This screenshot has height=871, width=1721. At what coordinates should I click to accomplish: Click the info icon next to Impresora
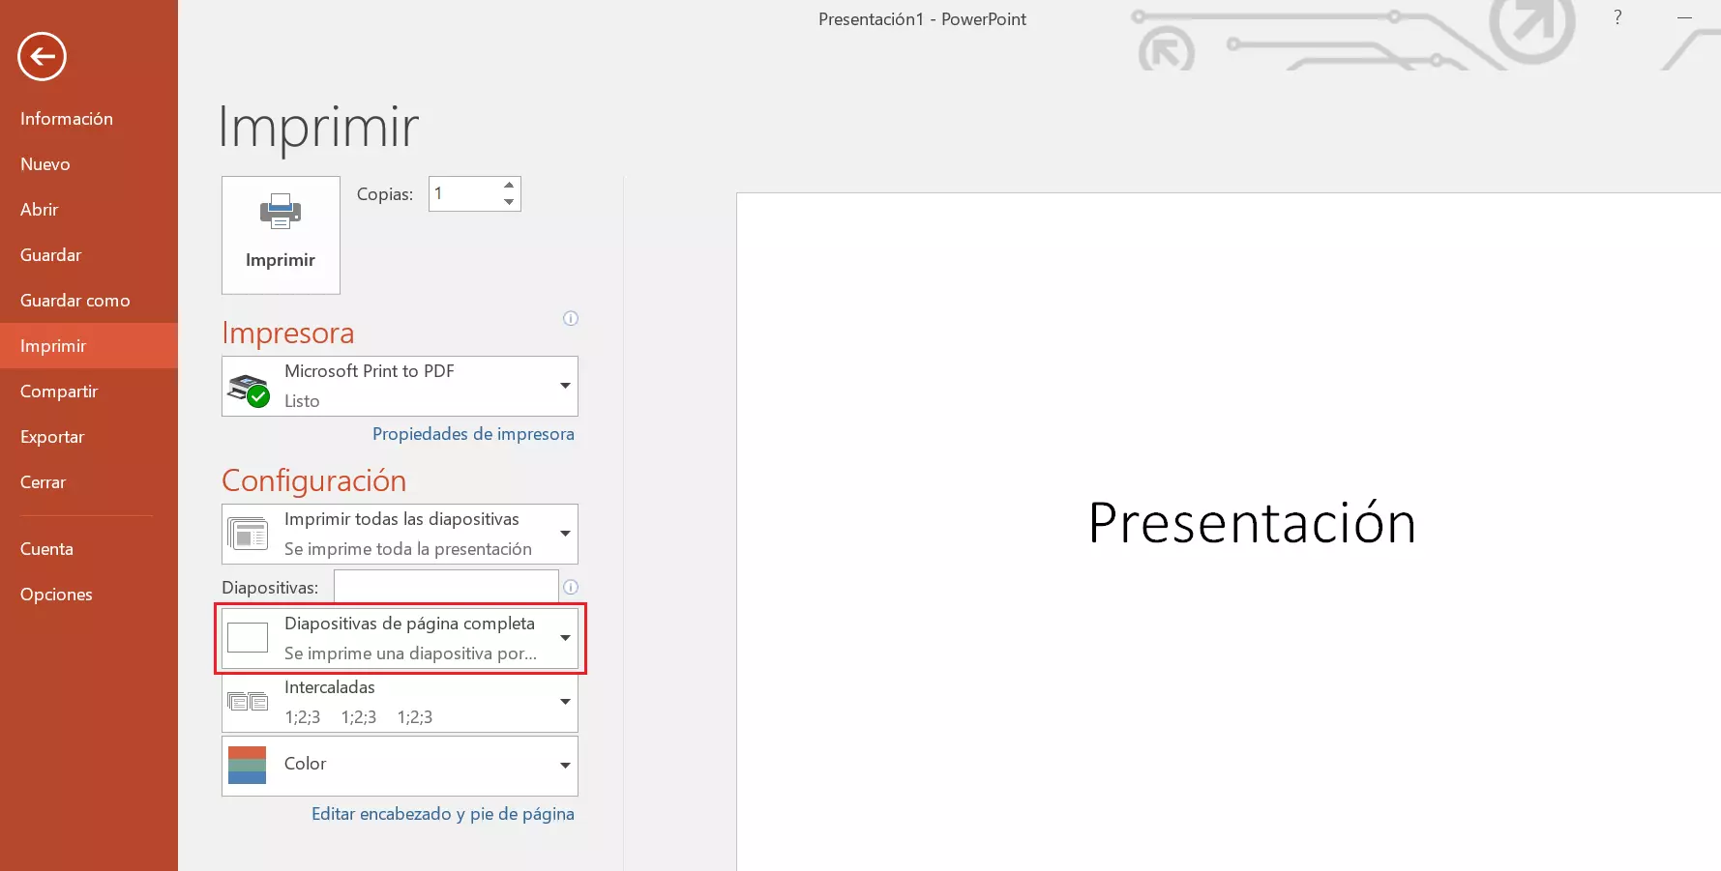click(x=571, y=318)
